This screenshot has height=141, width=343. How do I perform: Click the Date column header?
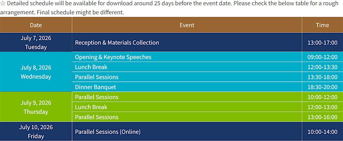36,25
